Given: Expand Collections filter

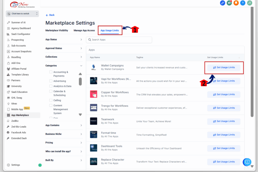Looking at the screenshot, I should (x=64, y=57).
